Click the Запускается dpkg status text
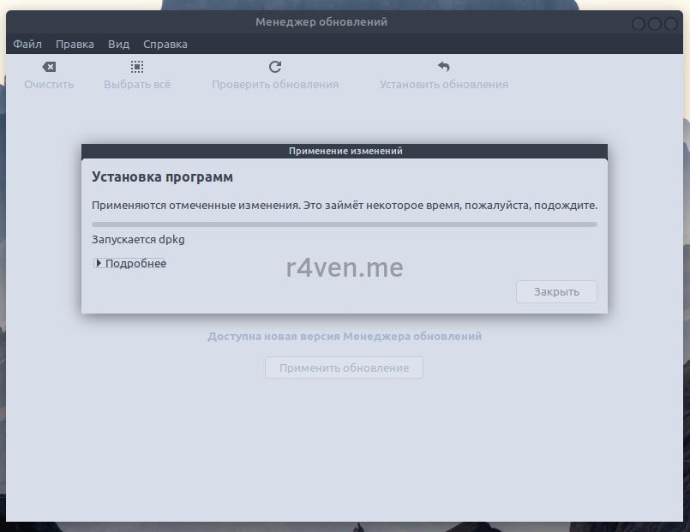This screenshot has width=690, height=532. pos(138,240)
